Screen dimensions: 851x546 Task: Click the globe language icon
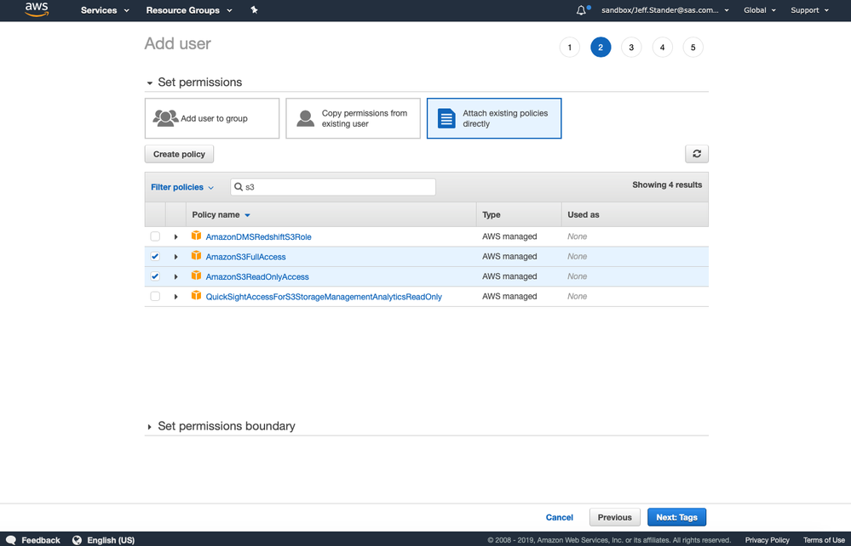click(78, 540)
